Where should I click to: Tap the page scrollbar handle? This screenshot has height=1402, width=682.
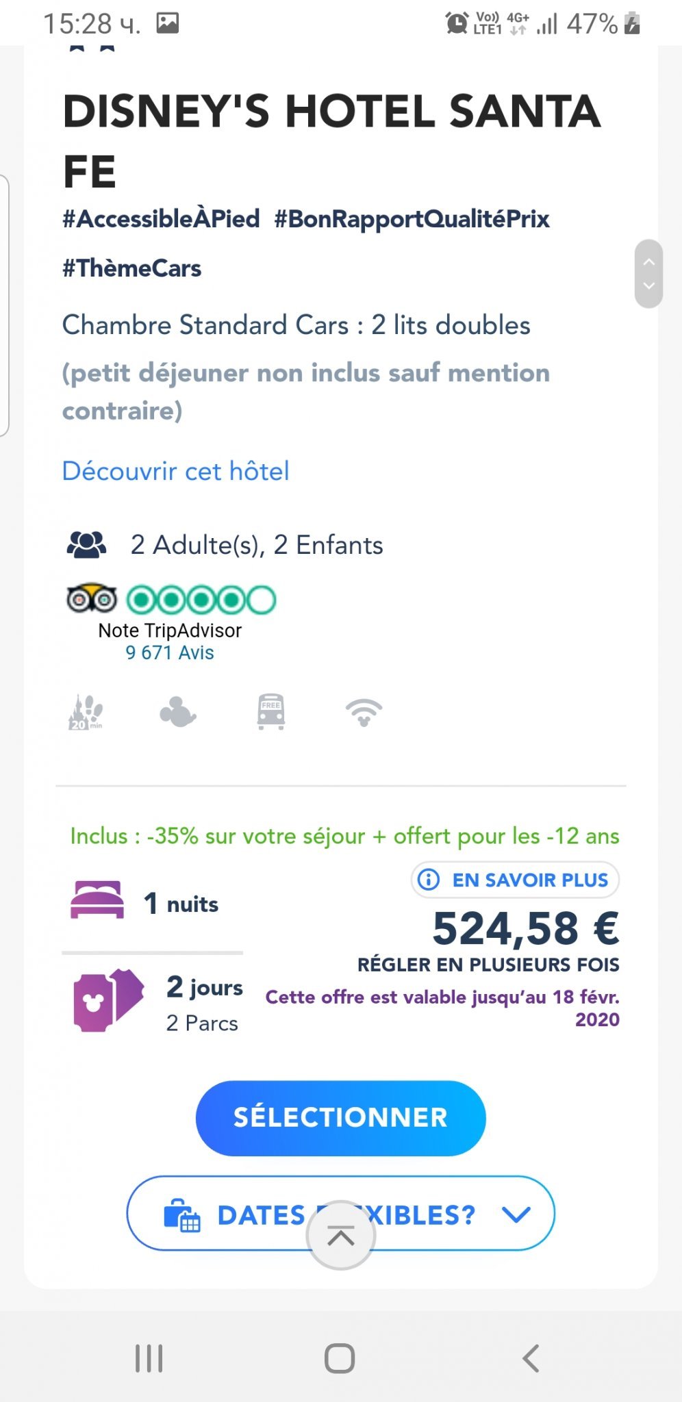coord(648,274)
